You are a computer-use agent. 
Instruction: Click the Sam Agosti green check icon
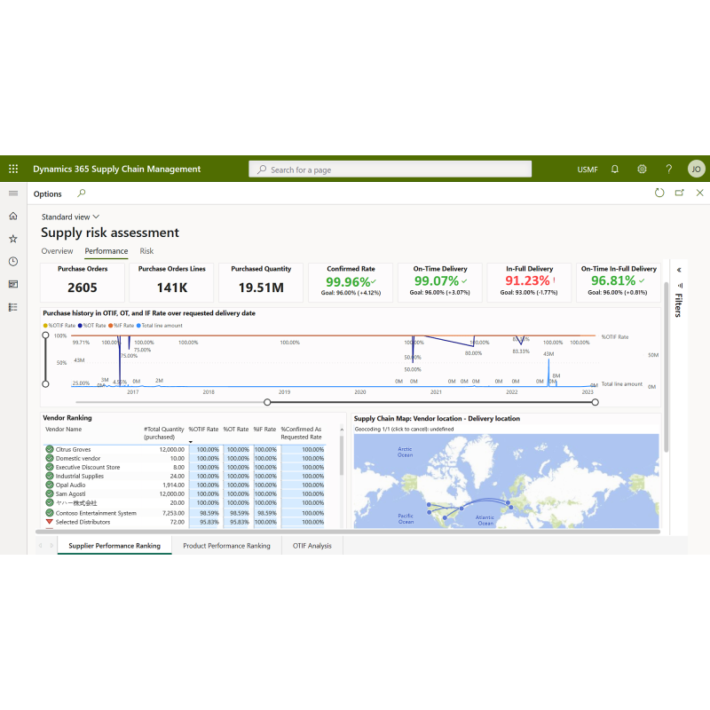click(50, 493)
